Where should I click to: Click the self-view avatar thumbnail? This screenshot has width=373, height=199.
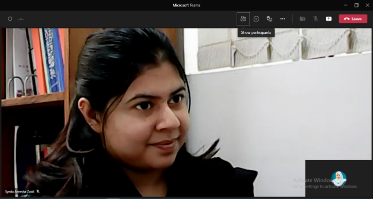point(339,178)
